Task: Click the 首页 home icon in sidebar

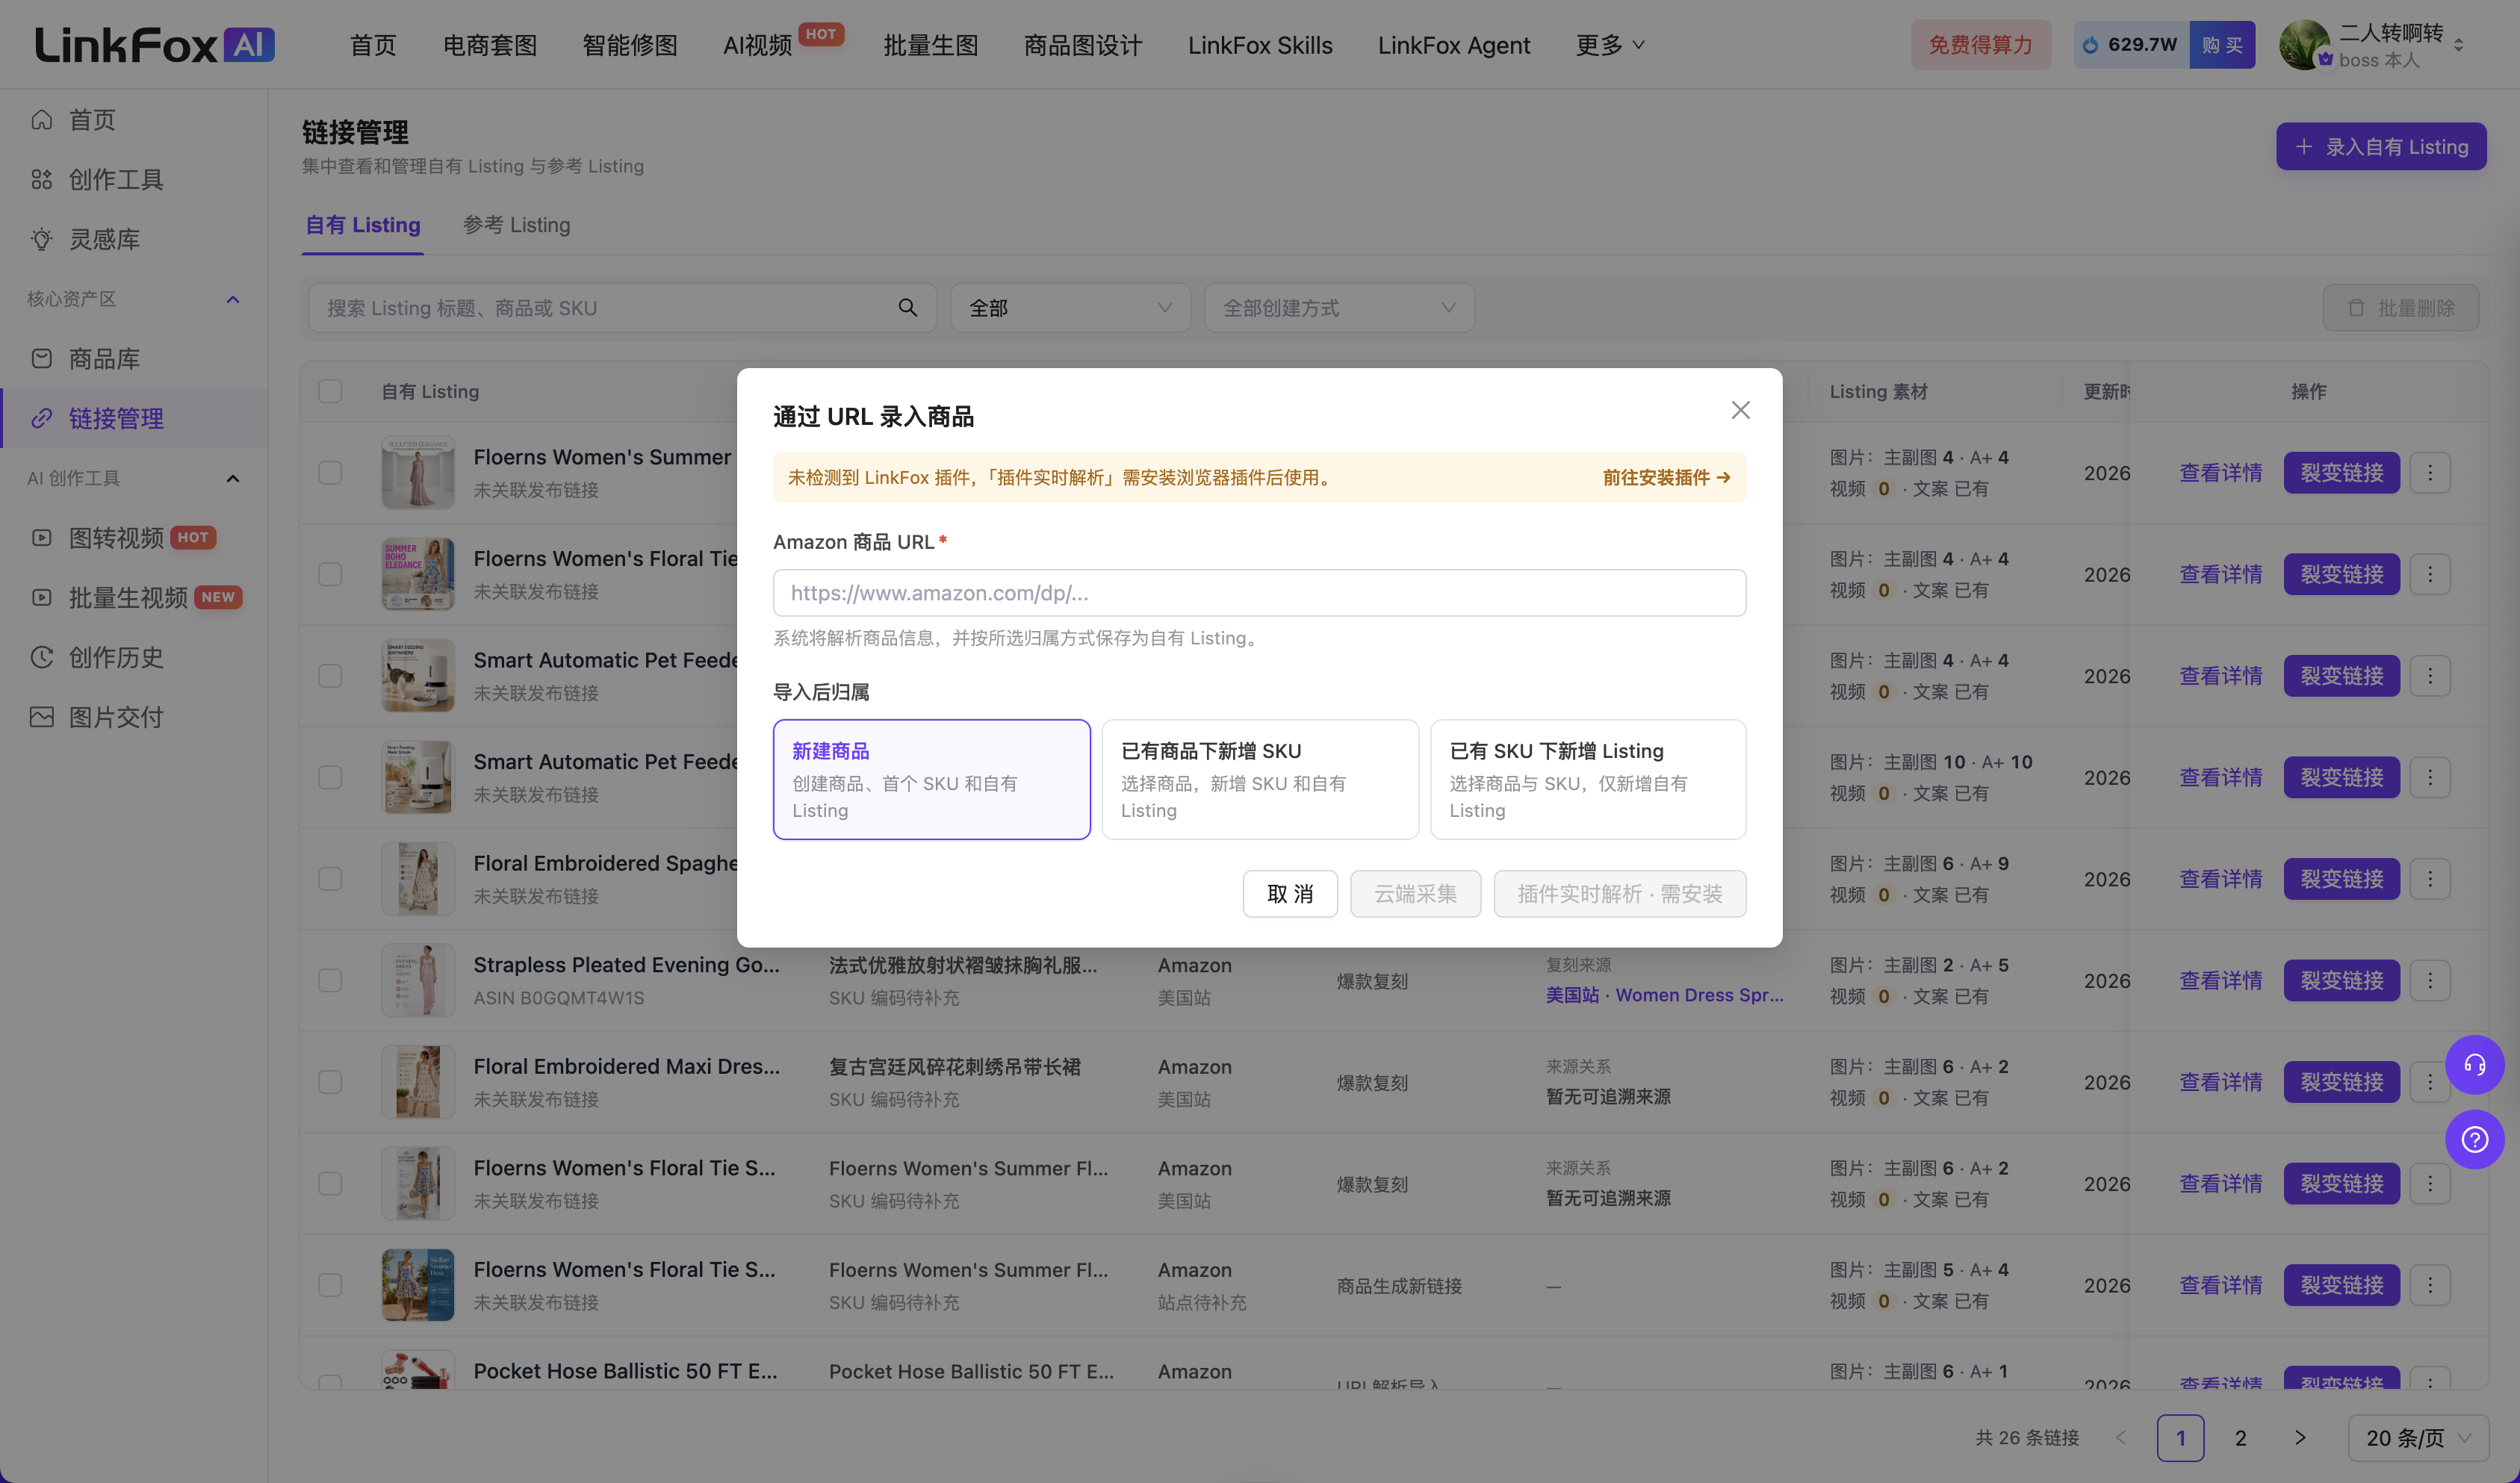Action: pyautogui.click(x=41, y=120)
